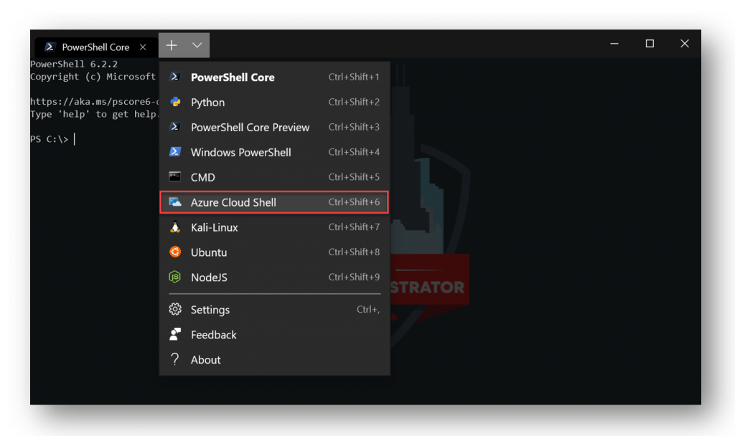This screenshot has width=735, height=436.
Task: Click the PowerShell icon on the tab
Action: (x=50, y=47)
